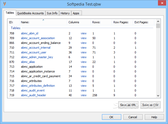The height and width of the screenshot is (124, 168).
Task: Click the ID 708 cell
Action: (12, 33)
